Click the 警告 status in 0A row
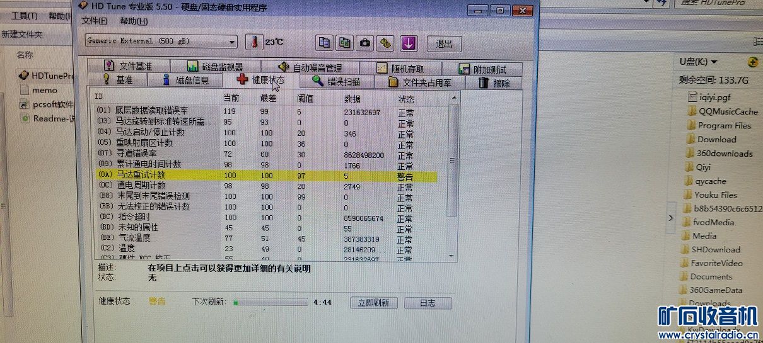763x343 pixels. (405, 176)
